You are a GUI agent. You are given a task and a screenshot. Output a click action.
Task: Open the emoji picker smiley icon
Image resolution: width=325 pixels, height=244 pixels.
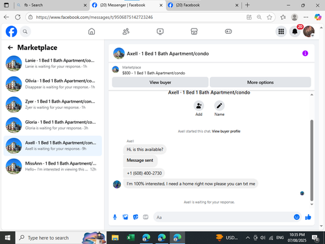click(x=296, y=217)
